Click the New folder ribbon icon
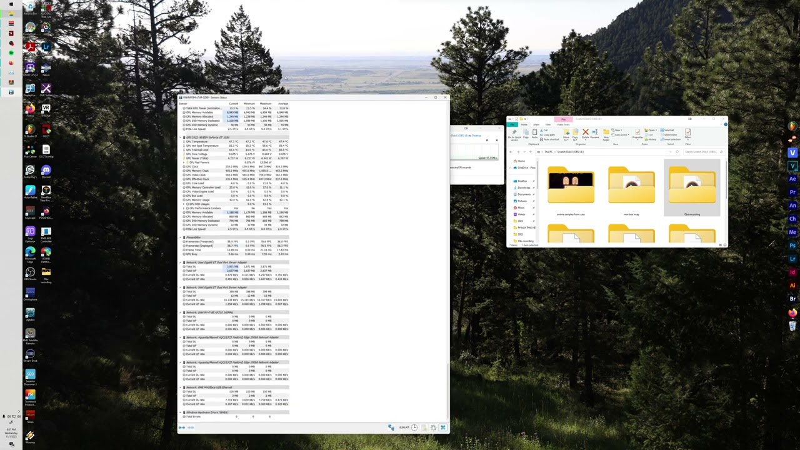This screenshot has width=800, height=450. click(x=606, y=134)
